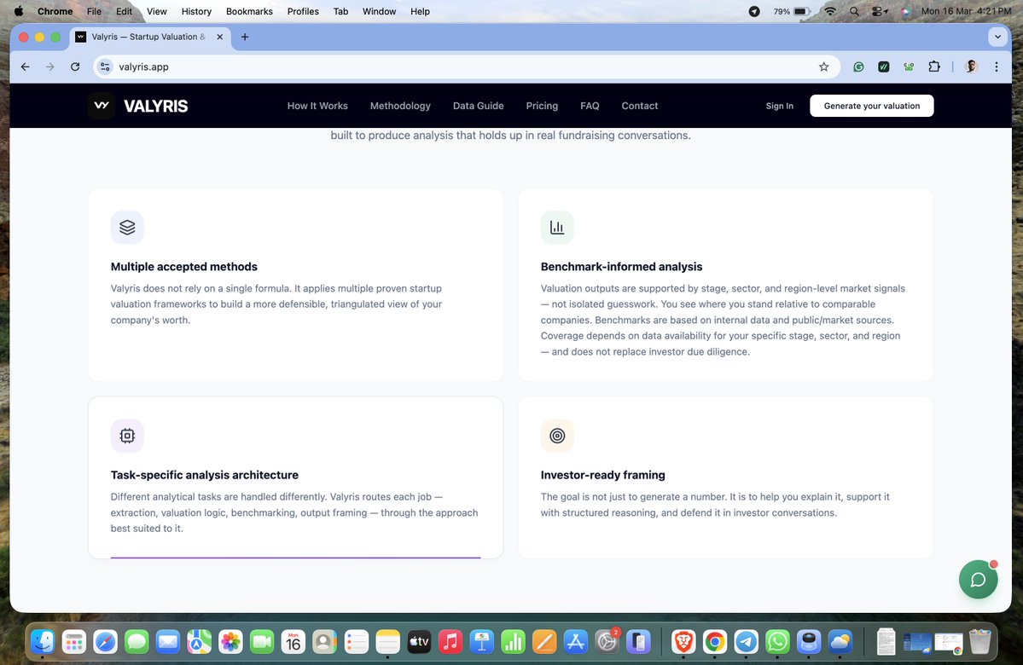Bookmark this page with the star icon
Screen dimensions: 1023x665
(x=823, y=66)
